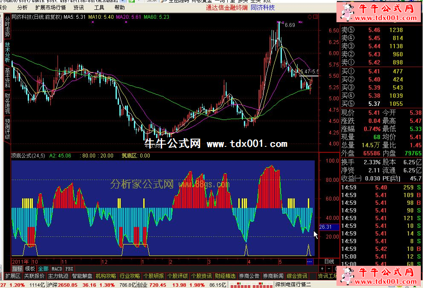Select the 全部 indicator tab
Screen dimensions: 423x288
43,268
